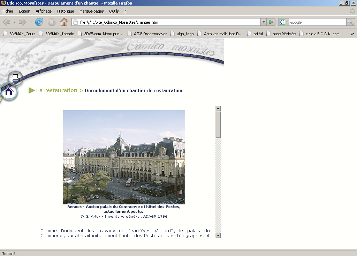Open the artful bookmark
This screenshot has height=256, width=357.
[x=255, y=34]
